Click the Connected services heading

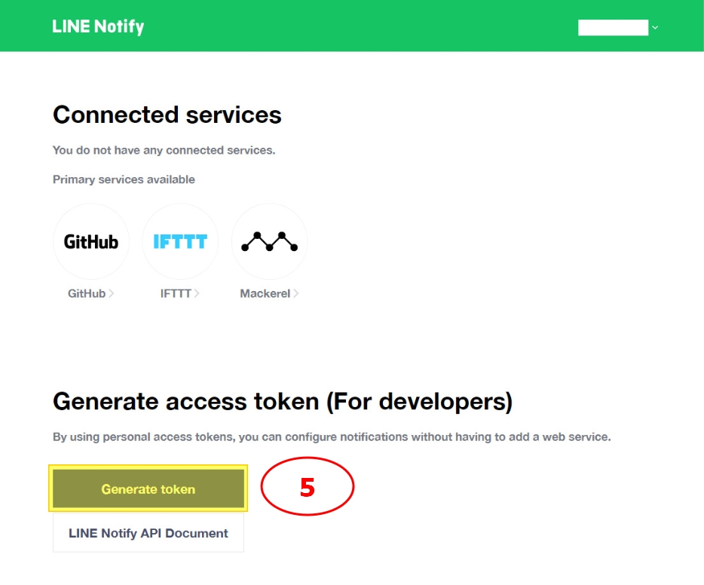click(x=167, y=115)
